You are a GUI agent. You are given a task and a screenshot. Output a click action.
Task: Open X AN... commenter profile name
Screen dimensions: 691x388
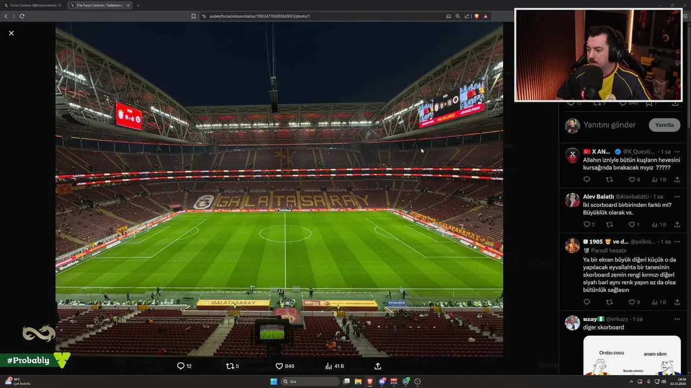[597, 151]
